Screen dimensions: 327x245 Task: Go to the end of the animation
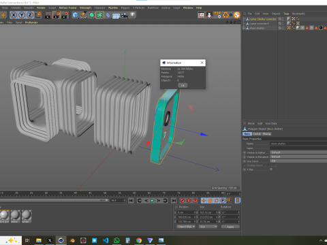pyautogui.click(x=174, y=201)
